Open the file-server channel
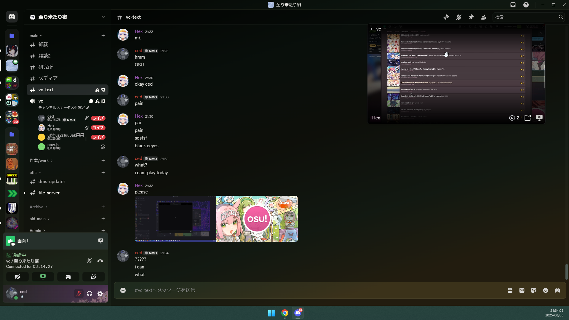This screenshot has width=569, height=320. click(x=49, y=193)
